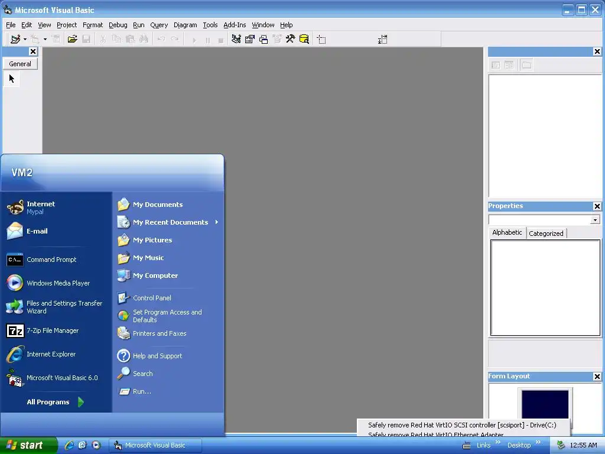Expand the Desktop toolbar chevron on taskbar
Screen dimensions: 605x454
coord(538,442)
